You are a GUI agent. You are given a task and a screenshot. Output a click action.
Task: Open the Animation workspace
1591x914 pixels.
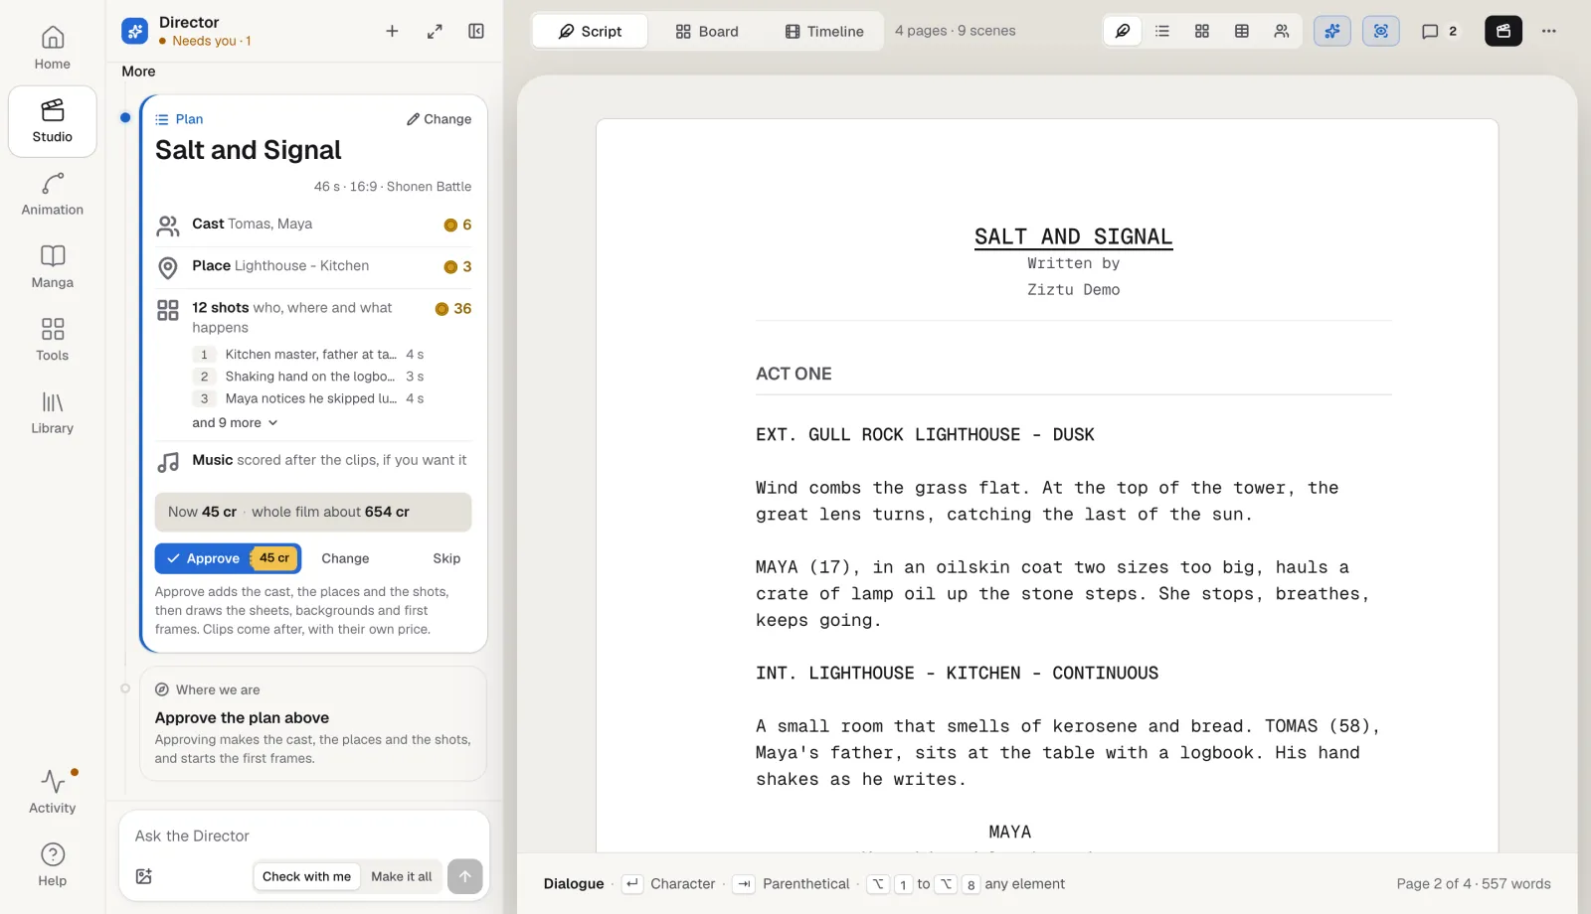53,195
